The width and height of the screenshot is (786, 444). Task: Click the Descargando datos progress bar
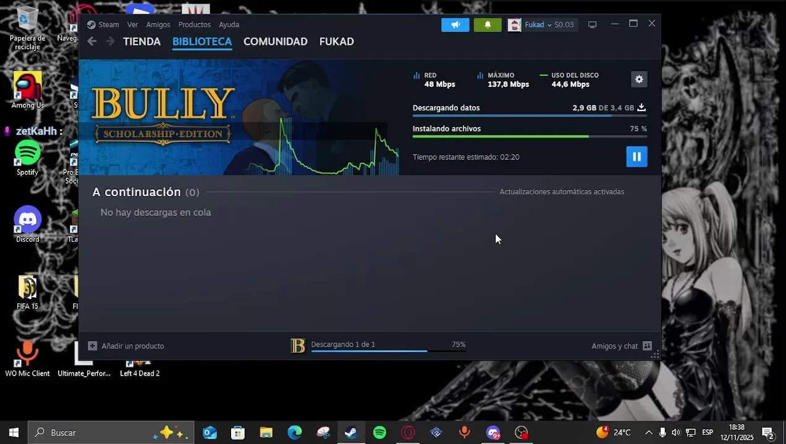[530, 115]
